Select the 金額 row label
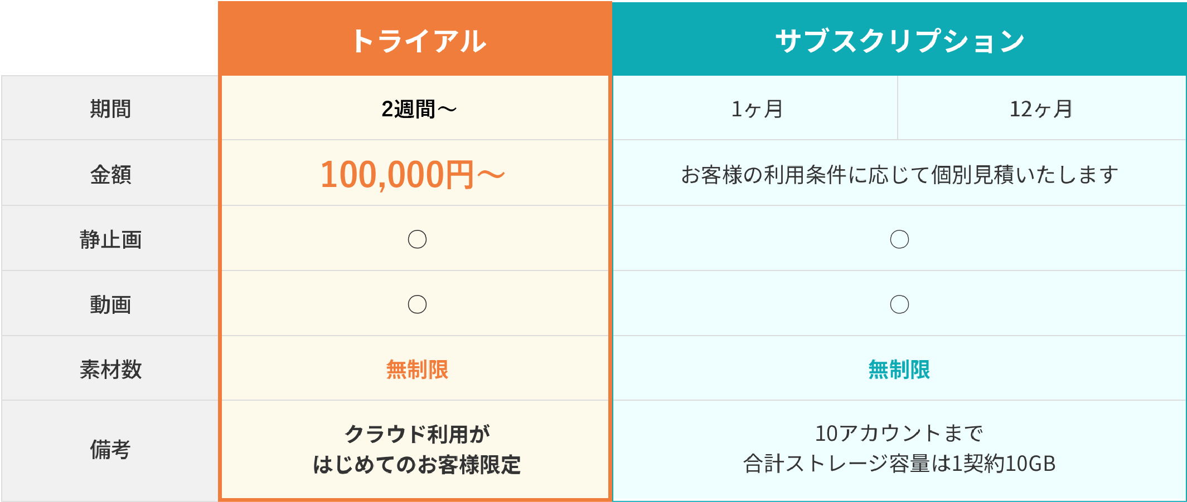The image size is (1187, 502). tap(110, 175)
